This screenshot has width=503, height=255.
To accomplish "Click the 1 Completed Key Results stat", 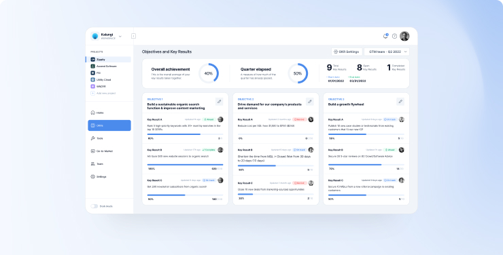I will pyautogui.click(x=396, y=68).
